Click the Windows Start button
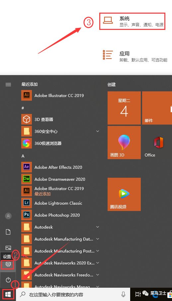Screen dimensions: 172x301 [x=8, y=294]
